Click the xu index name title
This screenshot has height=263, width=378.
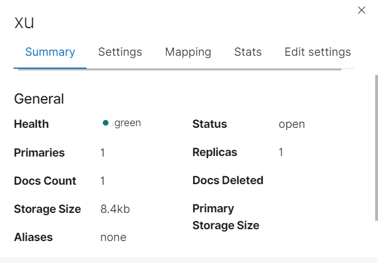(x=25, y=23)
